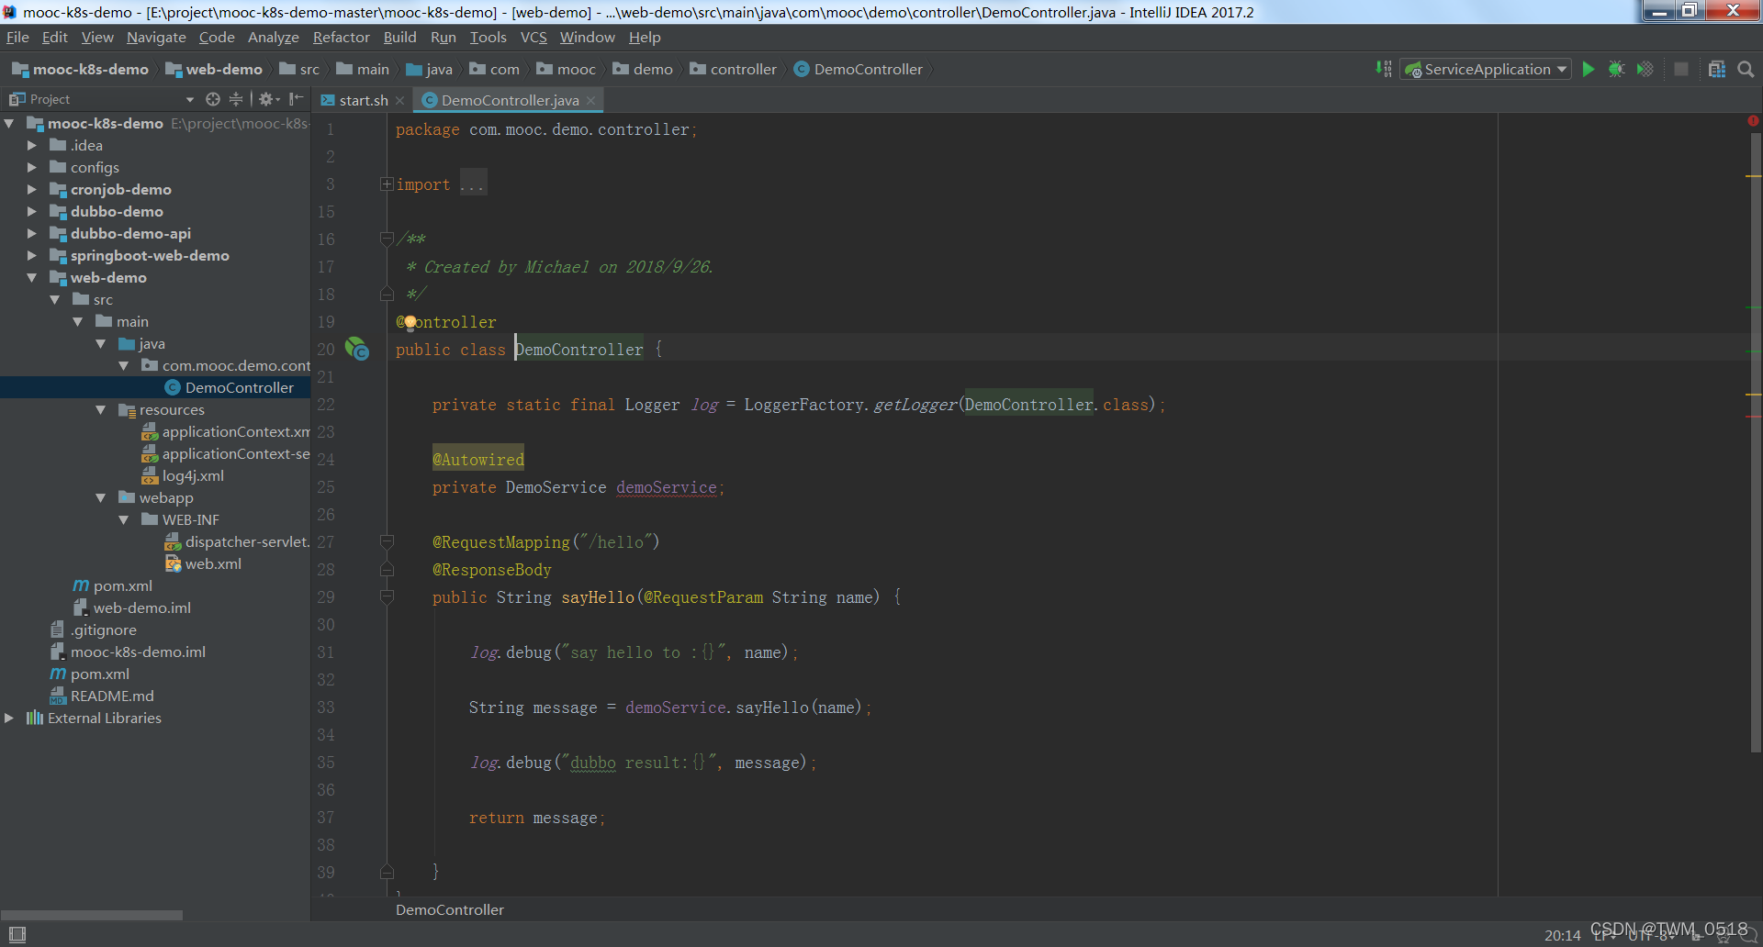Click Project panel horizontal scrollbar
This screenshot has width=1763, height=947.
click(92, 915)
